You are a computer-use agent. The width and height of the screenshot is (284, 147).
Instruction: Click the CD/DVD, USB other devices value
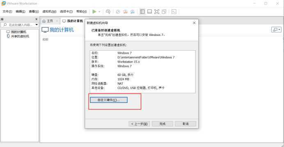click(x=141, y=88)
